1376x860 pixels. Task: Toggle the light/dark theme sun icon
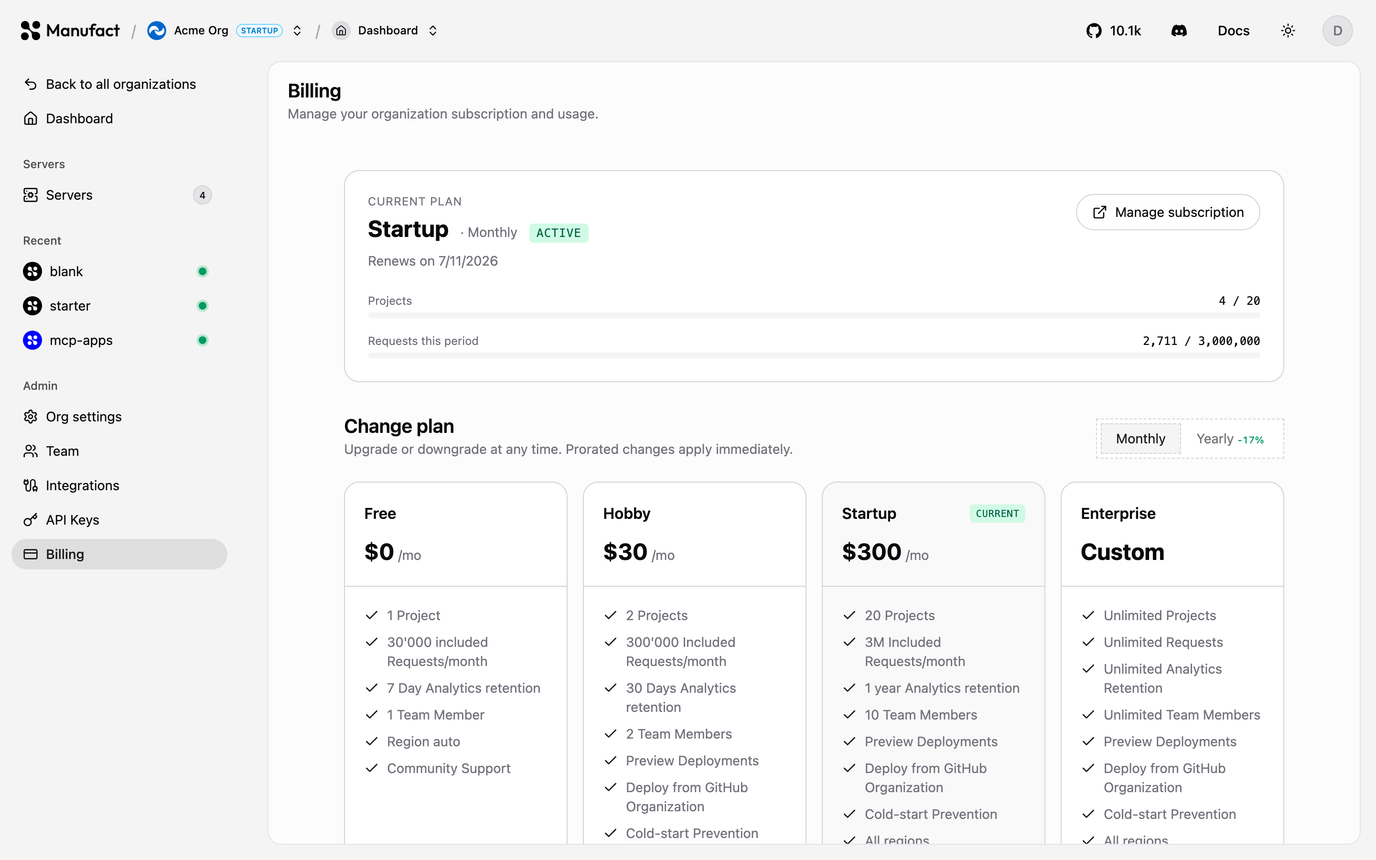pos(1288,31)
